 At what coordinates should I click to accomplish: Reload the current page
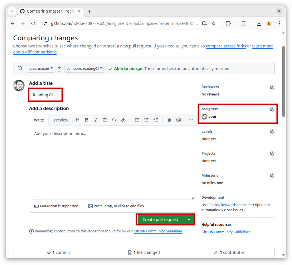coord(33,23)
